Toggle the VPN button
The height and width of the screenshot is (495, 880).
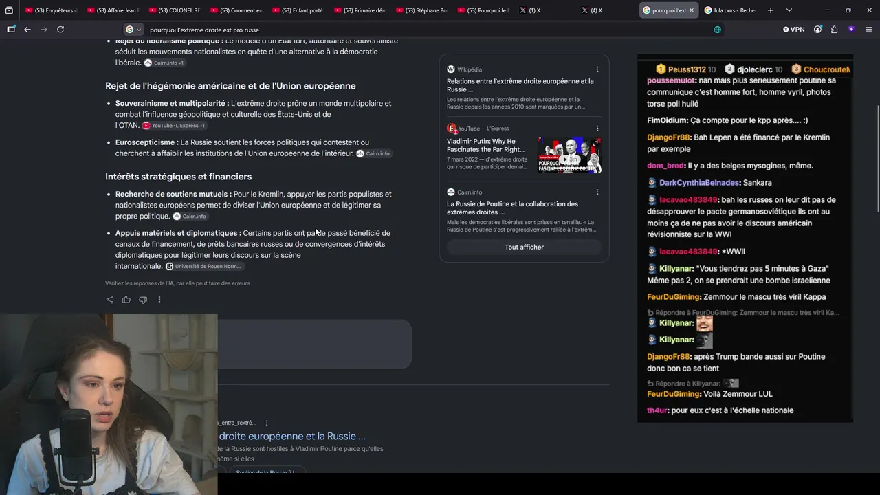(x=793, y=30)
